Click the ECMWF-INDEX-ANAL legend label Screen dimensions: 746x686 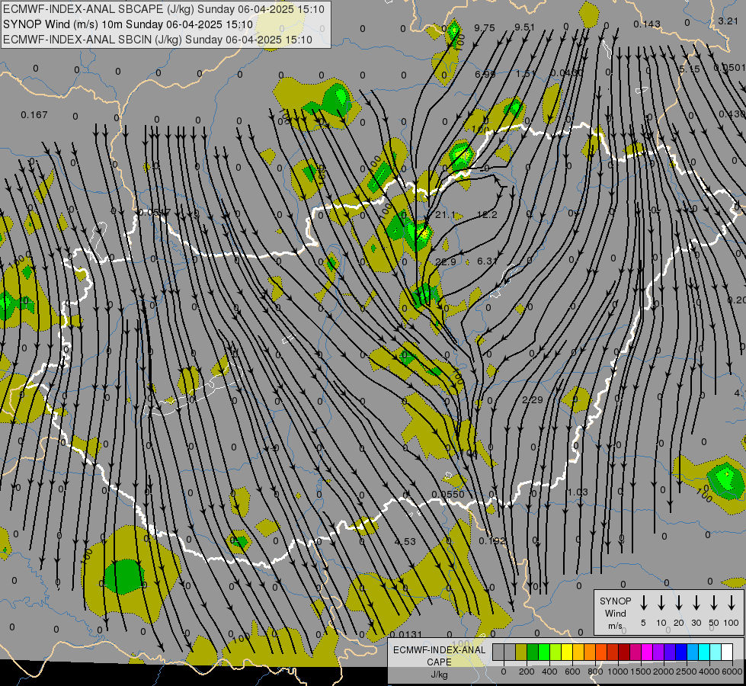coord(439,650)
